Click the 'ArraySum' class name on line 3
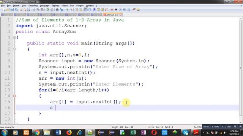This screenshot has height=136, width=243. 64,32
